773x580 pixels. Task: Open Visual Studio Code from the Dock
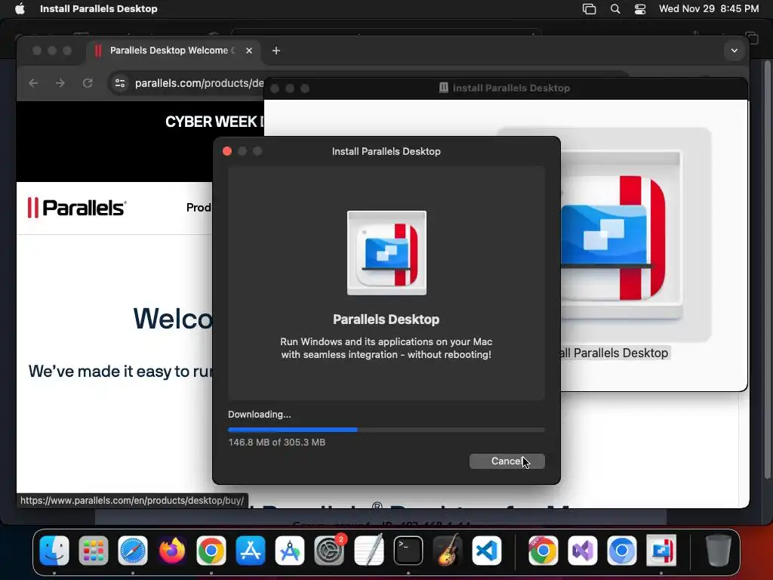[487, 550]
